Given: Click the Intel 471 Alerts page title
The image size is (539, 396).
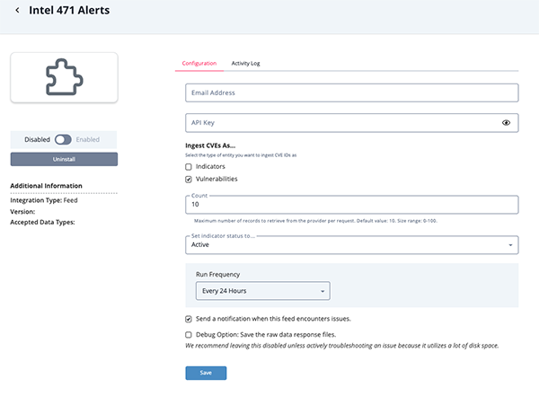Looking at the screenshot, I should tap(69, 10).
